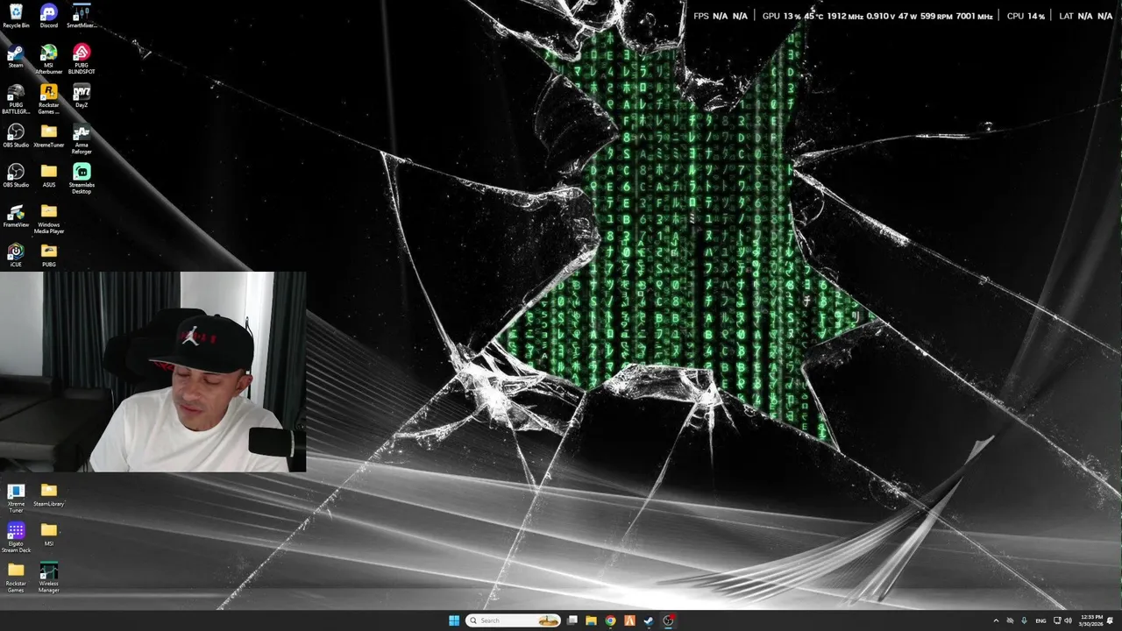Open Google Chrome from the taskbar
Image resolution: width=1122 pixels, height=631 pixels.
click(x=611, y=620)
